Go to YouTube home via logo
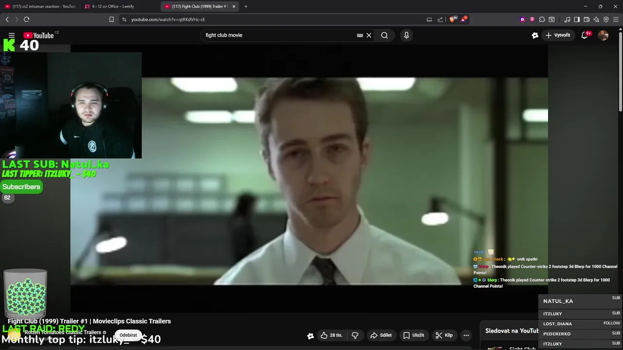The height and width of the screenshot is (350, 623). pos(38,35)
